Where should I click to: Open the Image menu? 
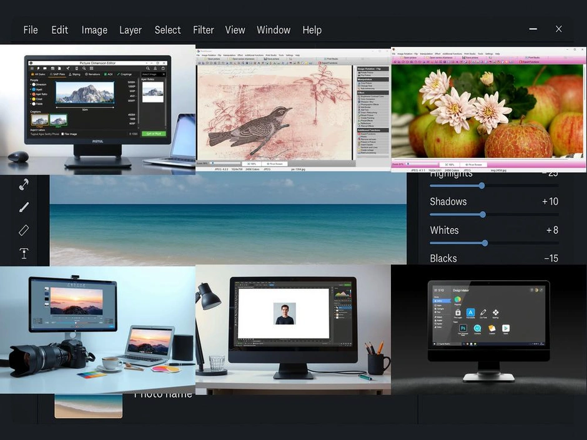pyautogui.click(x=94, y=30)
